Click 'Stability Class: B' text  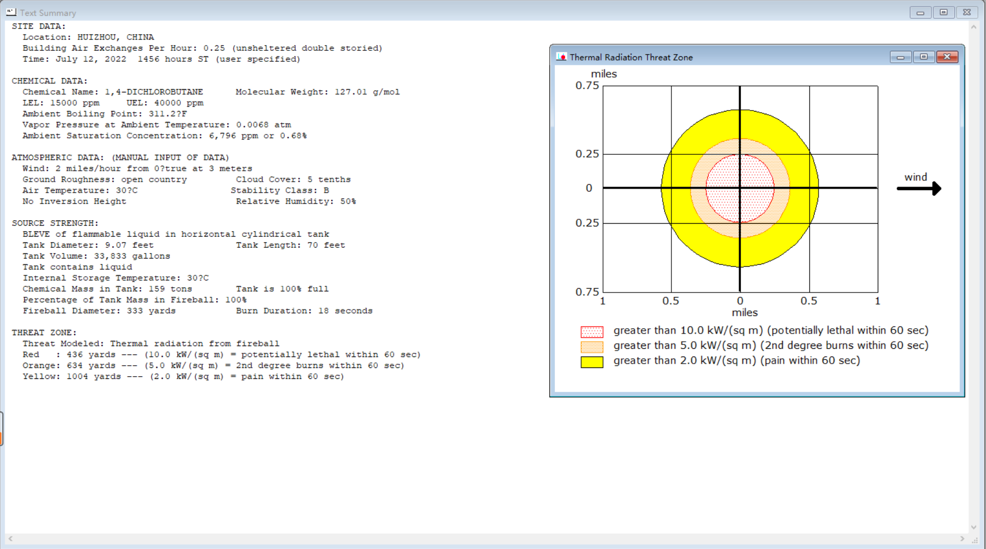[x=280, y=190]
